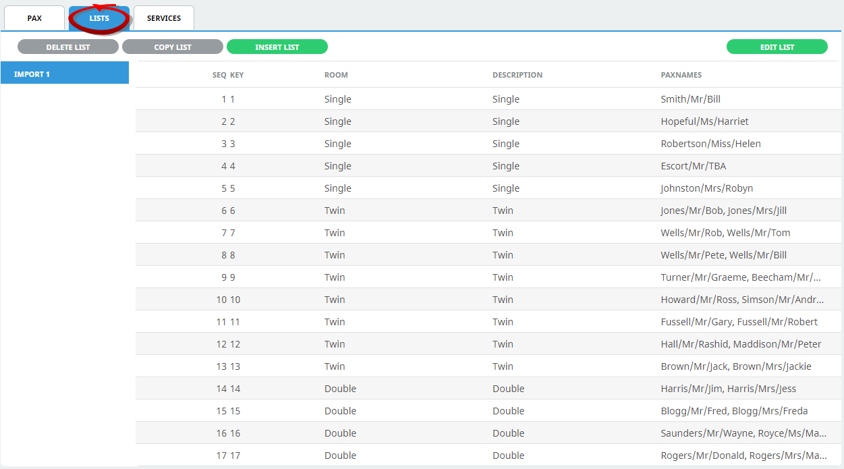Select row Hall/Mr/Rashid, Maddison/Mr/Peter
This screenshot has height=469, width=844.
pyautogui.click(x=489, y=344)
